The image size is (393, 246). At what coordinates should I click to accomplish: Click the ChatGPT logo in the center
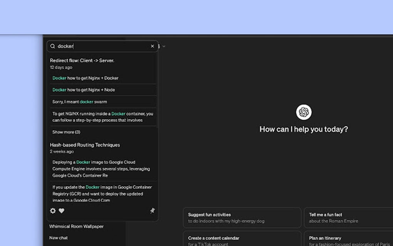[304, 113]
